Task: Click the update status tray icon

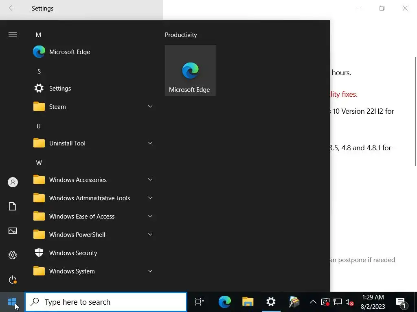Action: click(x=325, y=302)
